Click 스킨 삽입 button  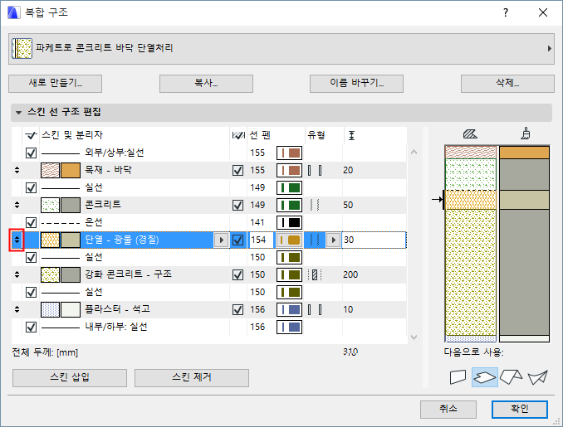[70, 378]
